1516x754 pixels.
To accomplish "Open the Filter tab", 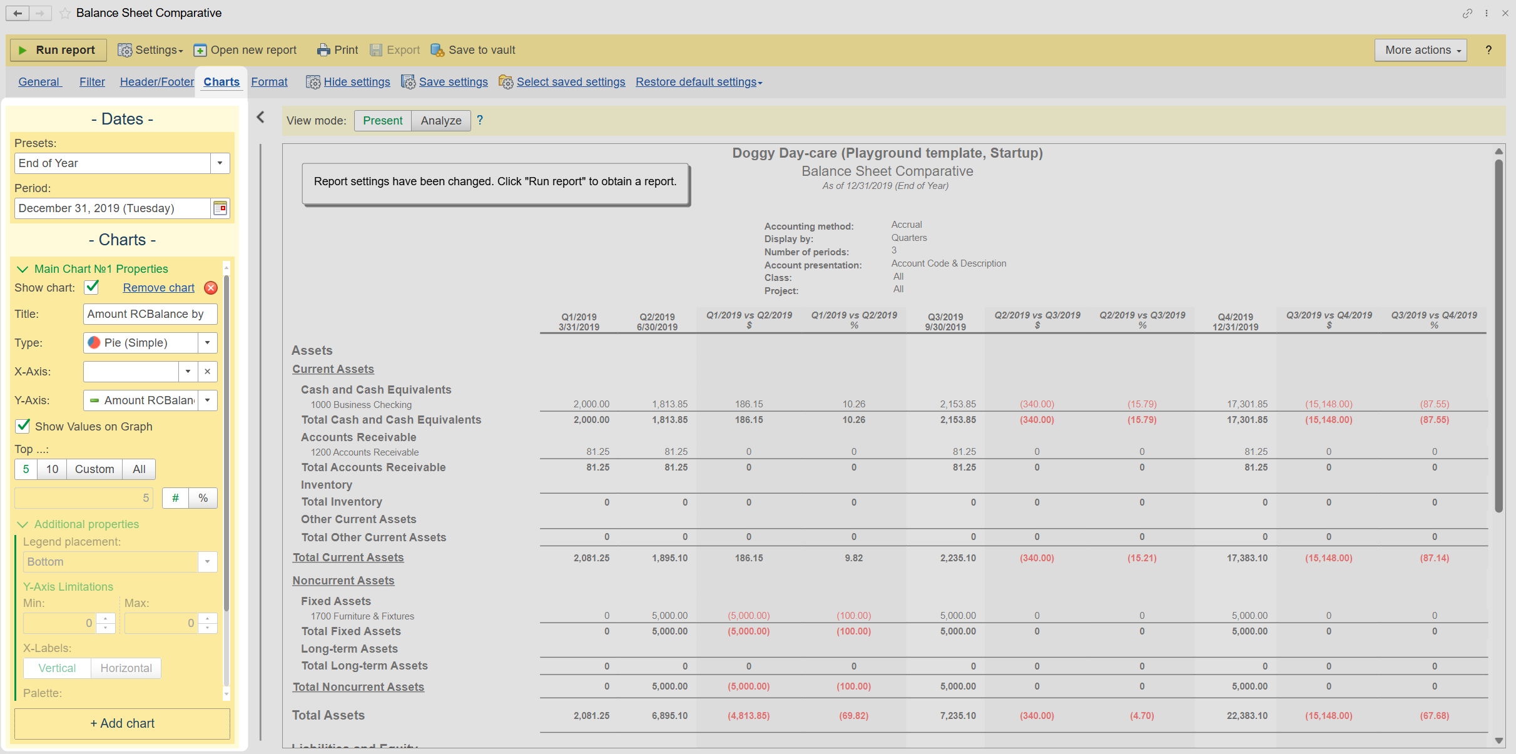I will 92,82.
